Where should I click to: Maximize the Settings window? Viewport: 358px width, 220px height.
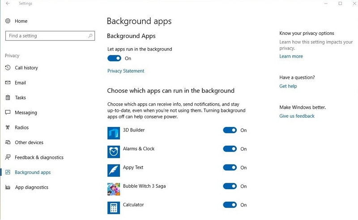tap(340, 4)
